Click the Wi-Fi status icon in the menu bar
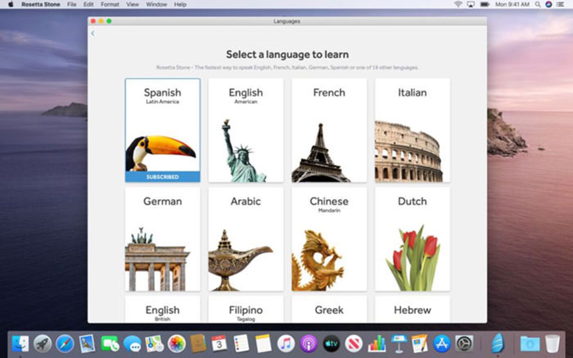This screenshot has width=573, height=358. pos(458,4)
